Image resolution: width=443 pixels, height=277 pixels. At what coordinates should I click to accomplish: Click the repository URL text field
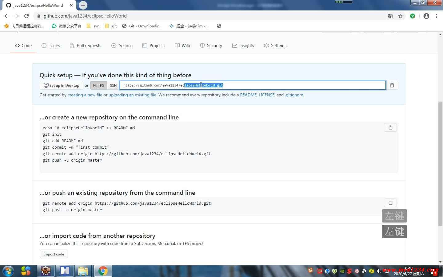point(253,85)
